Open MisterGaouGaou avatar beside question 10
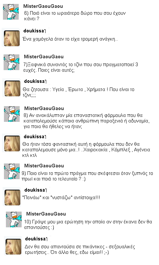Image resolution: width=159 pixels, height=265 pixels. click(14, 219)
